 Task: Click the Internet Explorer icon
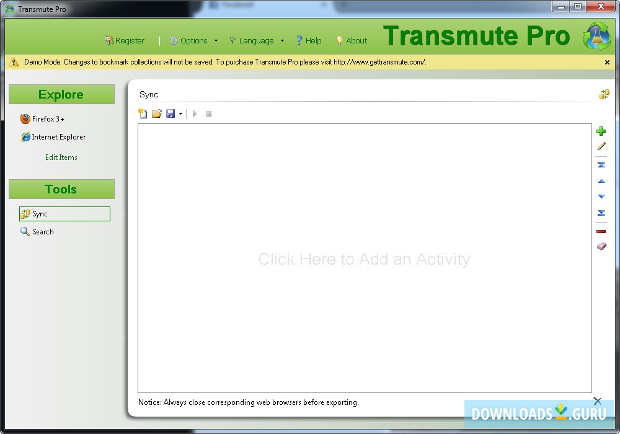point(25,137)
